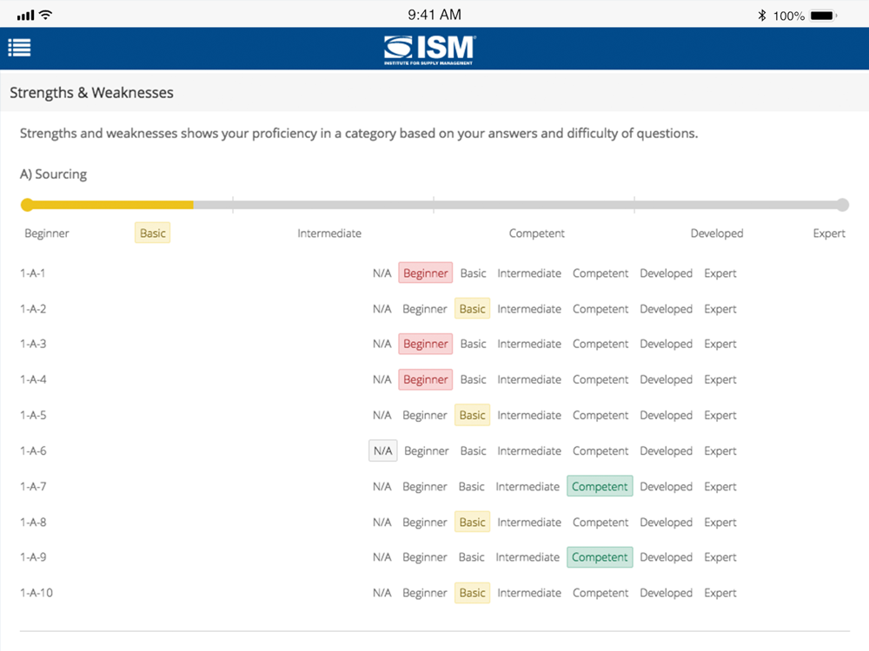Tap the battery indicator icon
Viewport: 869px width, 651px height.
click(824, 16)
